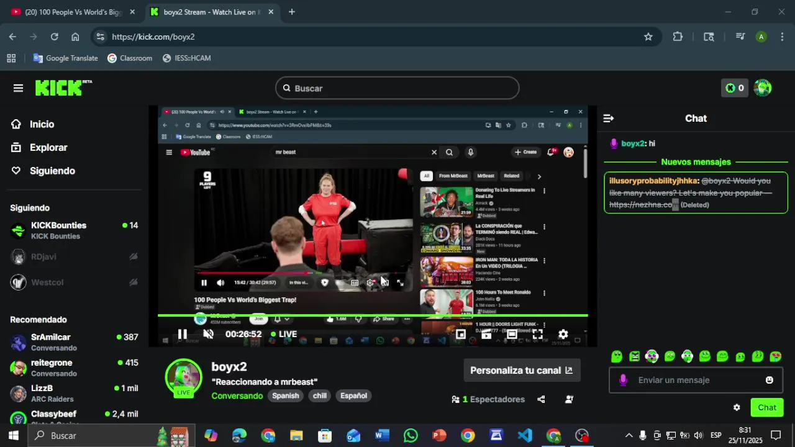The height and width of the screenshot is (447, 795).
Task: Open the Kick points balance showing 0
Action: click(735, 88)
